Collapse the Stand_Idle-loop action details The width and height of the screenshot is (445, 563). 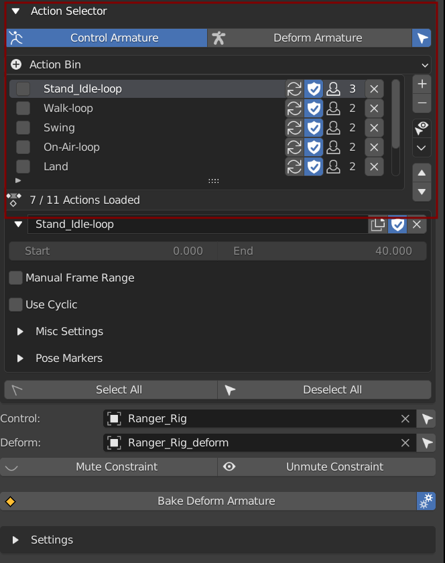pos(18,225)
